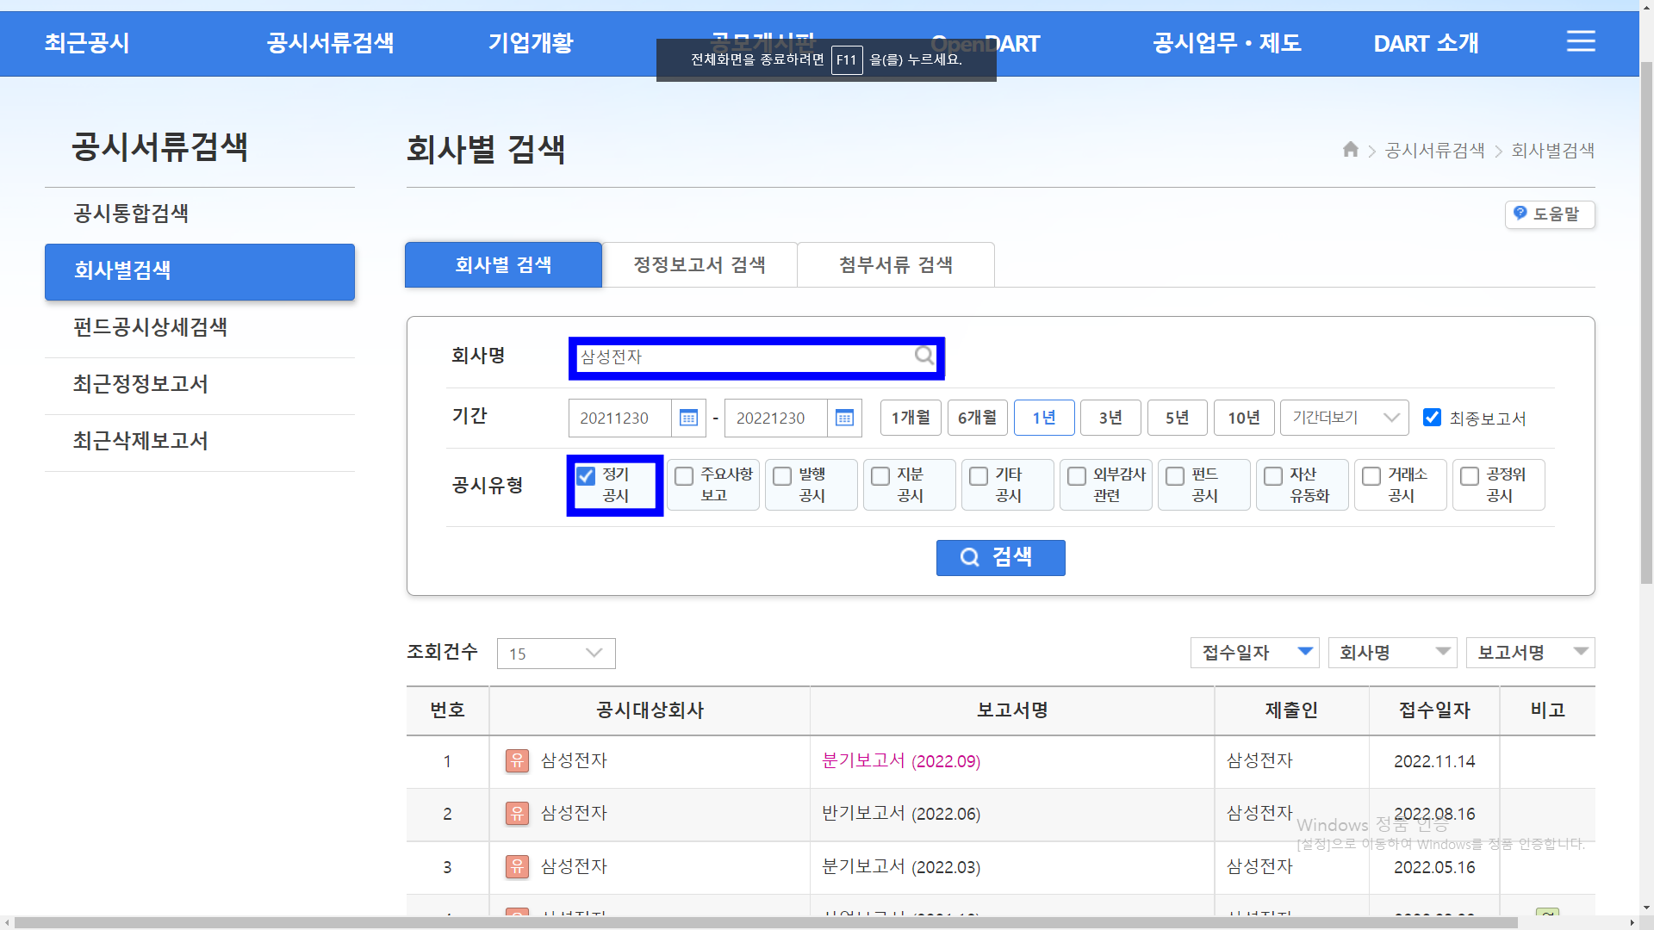Viewport: 1654px width, 930px height.
Task: Open the 공시업무·제도 top menu
Action: pos(1227,43)
